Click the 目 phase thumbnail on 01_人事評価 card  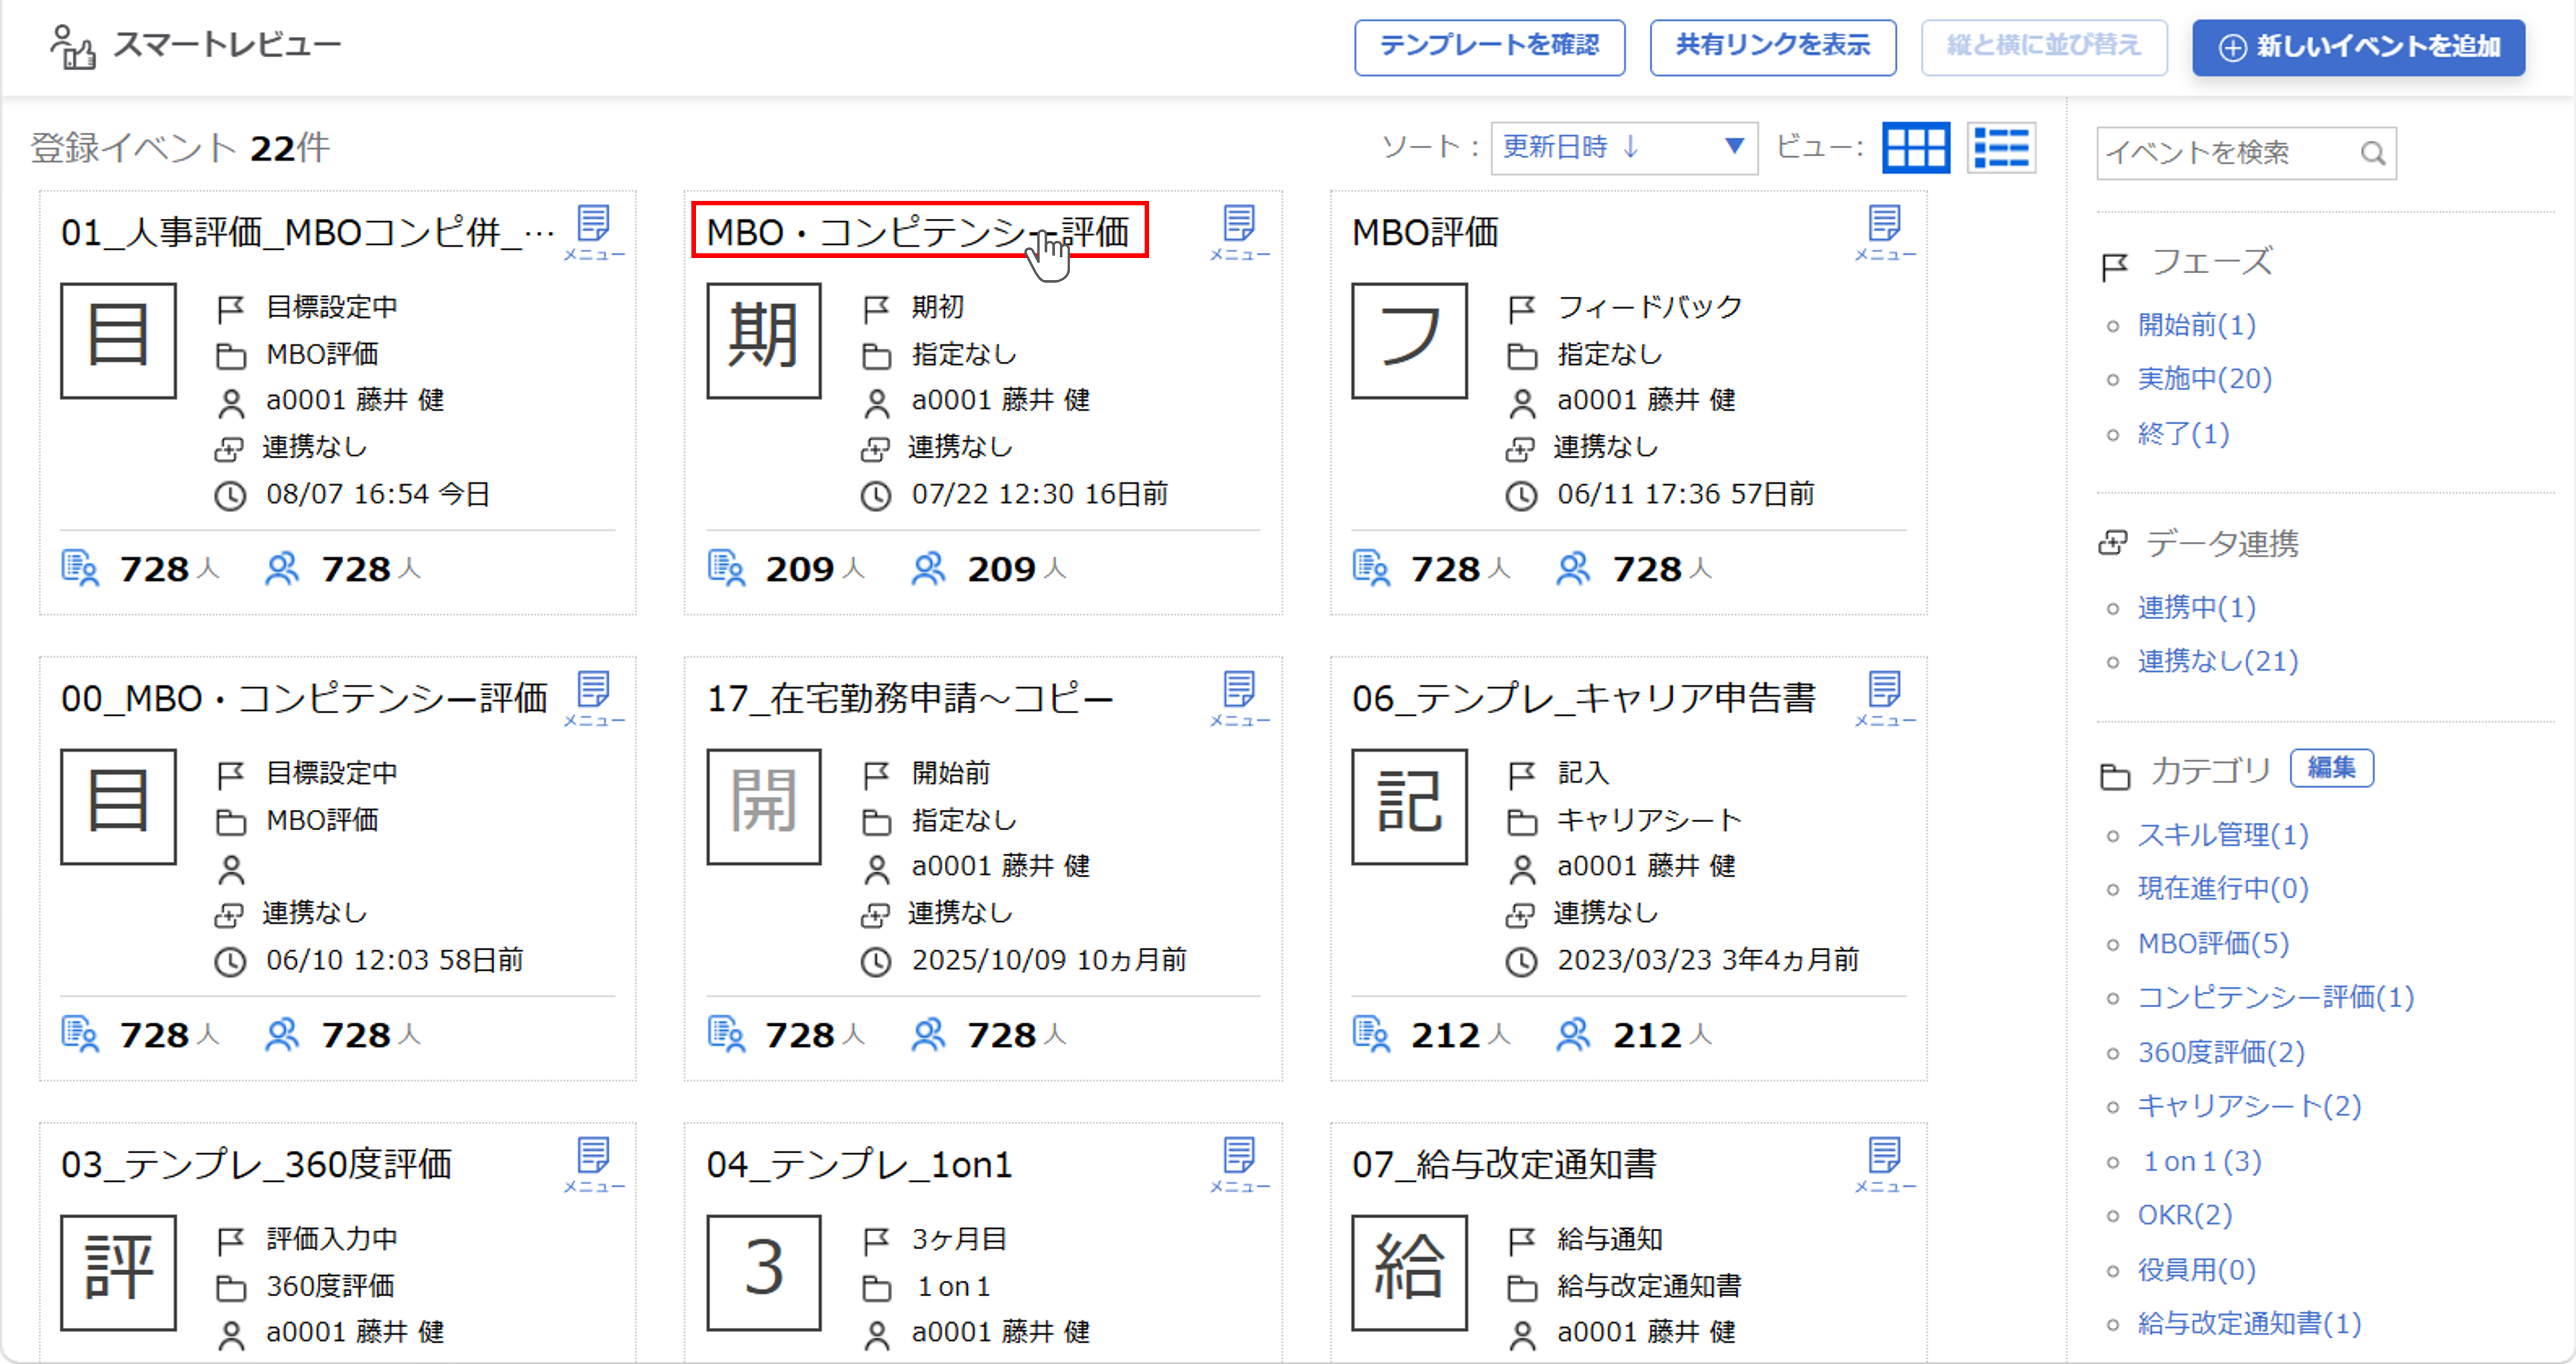[x=118, y=340]
